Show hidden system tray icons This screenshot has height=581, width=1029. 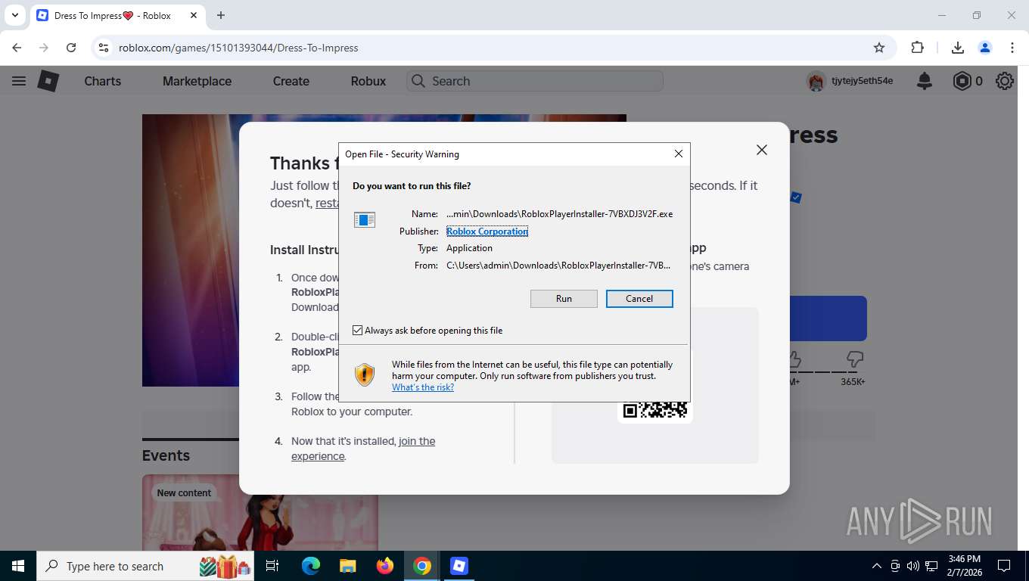pyautogui.click(x=877, y=566)
